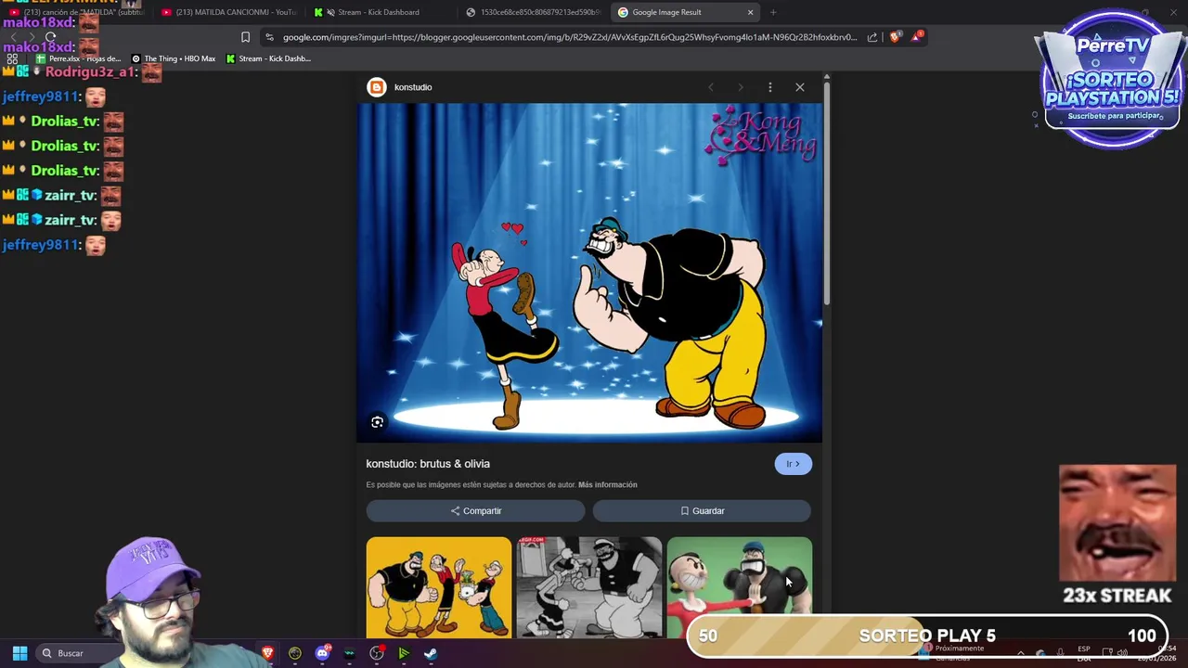Close the Google Image Result tab
1188x668 pixels.
click(x=750, y=12)
